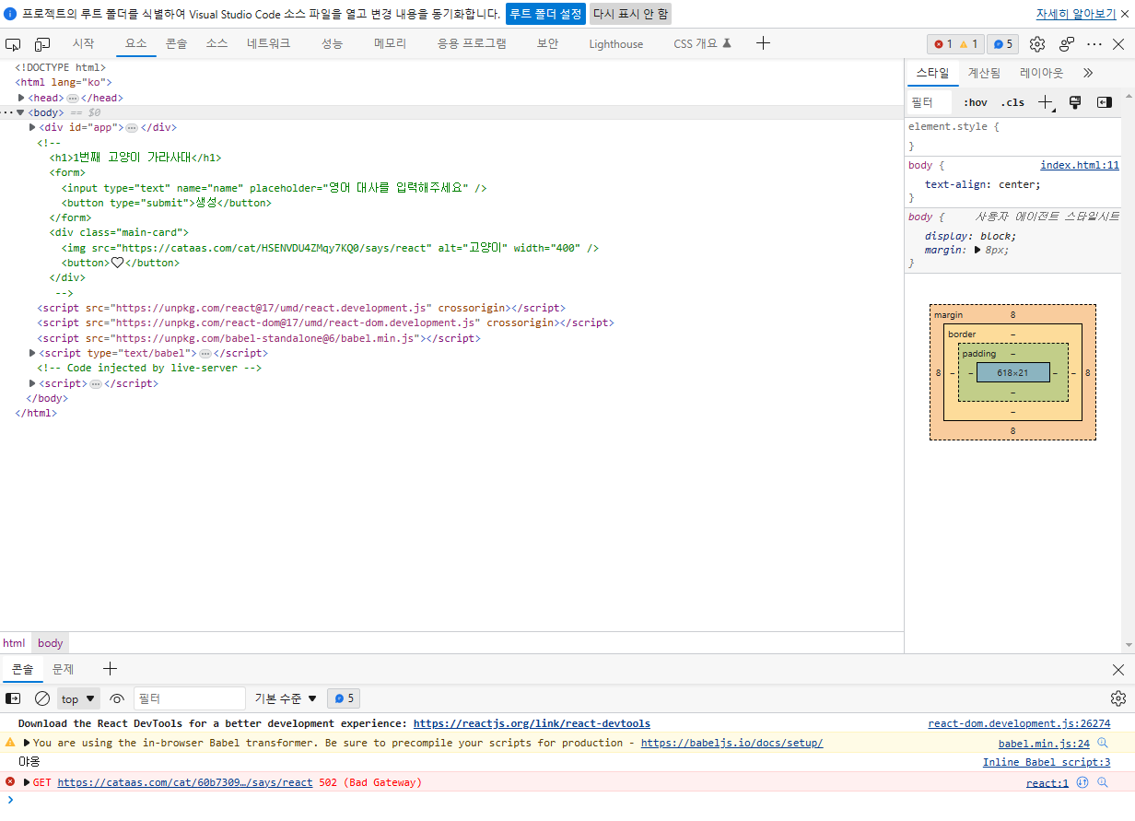Open the 기본 수준 log level dropdown
This screenshot has width=1135, height=821.
[x=286, y=698]
